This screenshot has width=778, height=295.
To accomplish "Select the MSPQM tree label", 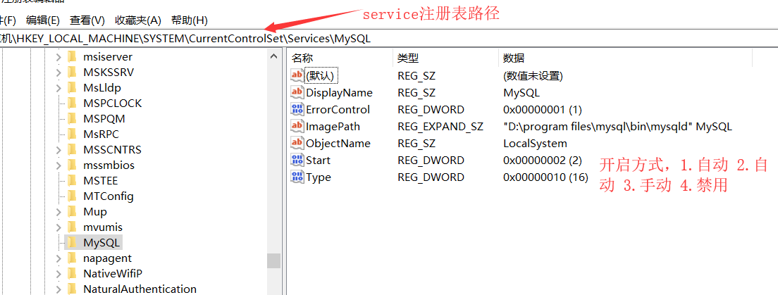I will [x=104, y=119].
